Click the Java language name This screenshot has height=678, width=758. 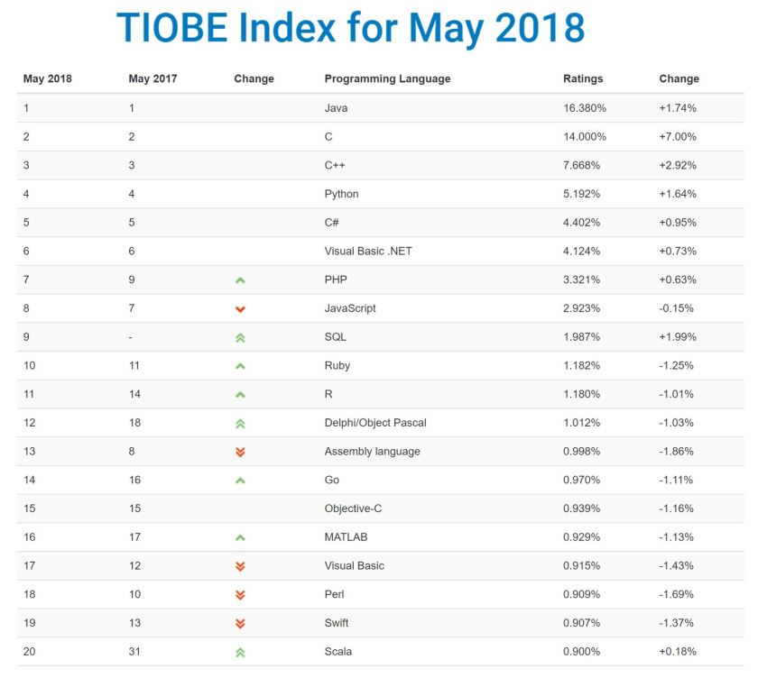[x=336, y=108]
